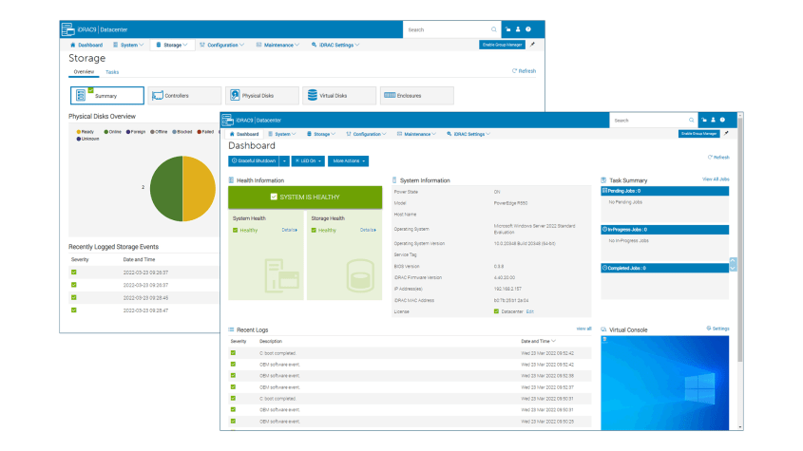Image resolution: width=803 pixels, height=451 pixels.
Task: Open More Actions dropdown on Dashboard
Action: (351, 161)
